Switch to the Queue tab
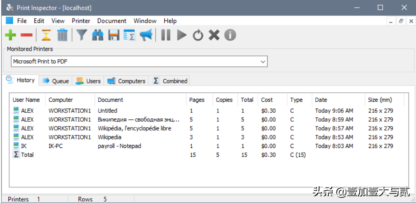The width and height of the screenshot is (416, 203). (56, 81)
